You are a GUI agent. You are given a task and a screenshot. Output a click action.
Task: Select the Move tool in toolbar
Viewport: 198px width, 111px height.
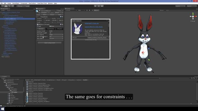click(x=6, y=6)
